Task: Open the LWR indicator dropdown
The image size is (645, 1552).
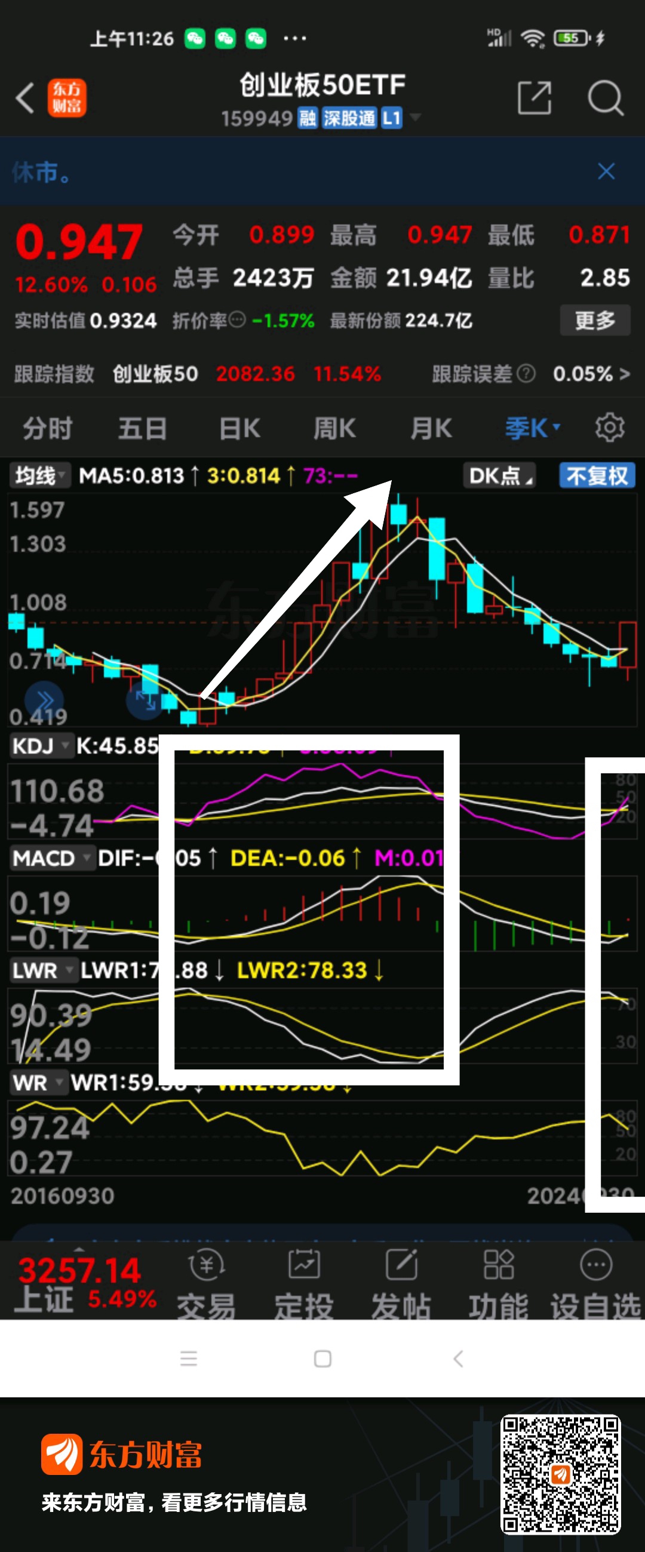Action: (x=44, y=970)
